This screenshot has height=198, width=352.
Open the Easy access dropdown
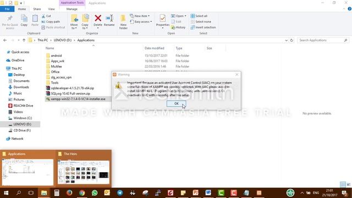click(x=141, y=21)
